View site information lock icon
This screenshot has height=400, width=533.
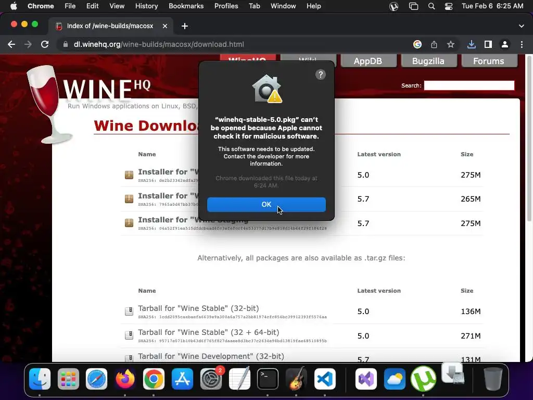pos(65,44)
